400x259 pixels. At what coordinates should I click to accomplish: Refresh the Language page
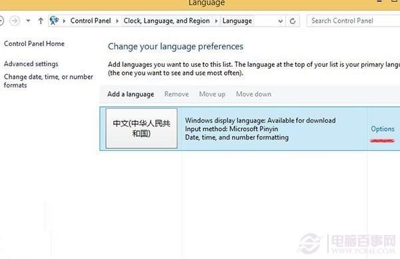click(293, 21)
